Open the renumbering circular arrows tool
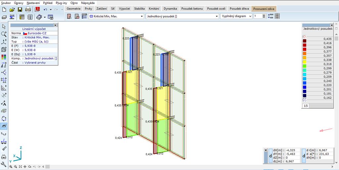This screenshot has width=339, height=170. point(4,119)
